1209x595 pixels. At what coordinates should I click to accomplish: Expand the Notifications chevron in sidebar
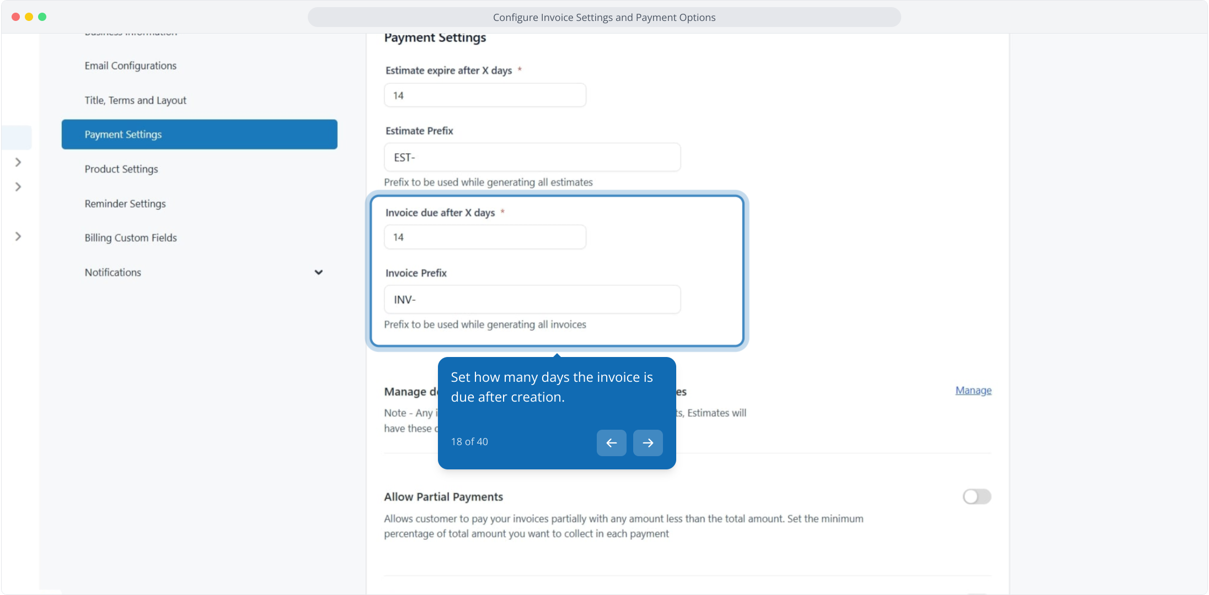click(x=318, y=272)
